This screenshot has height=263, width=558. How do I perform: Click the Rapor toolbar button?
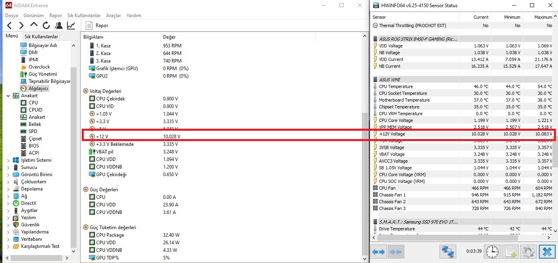pyautogui.click(x=97, y=26)
